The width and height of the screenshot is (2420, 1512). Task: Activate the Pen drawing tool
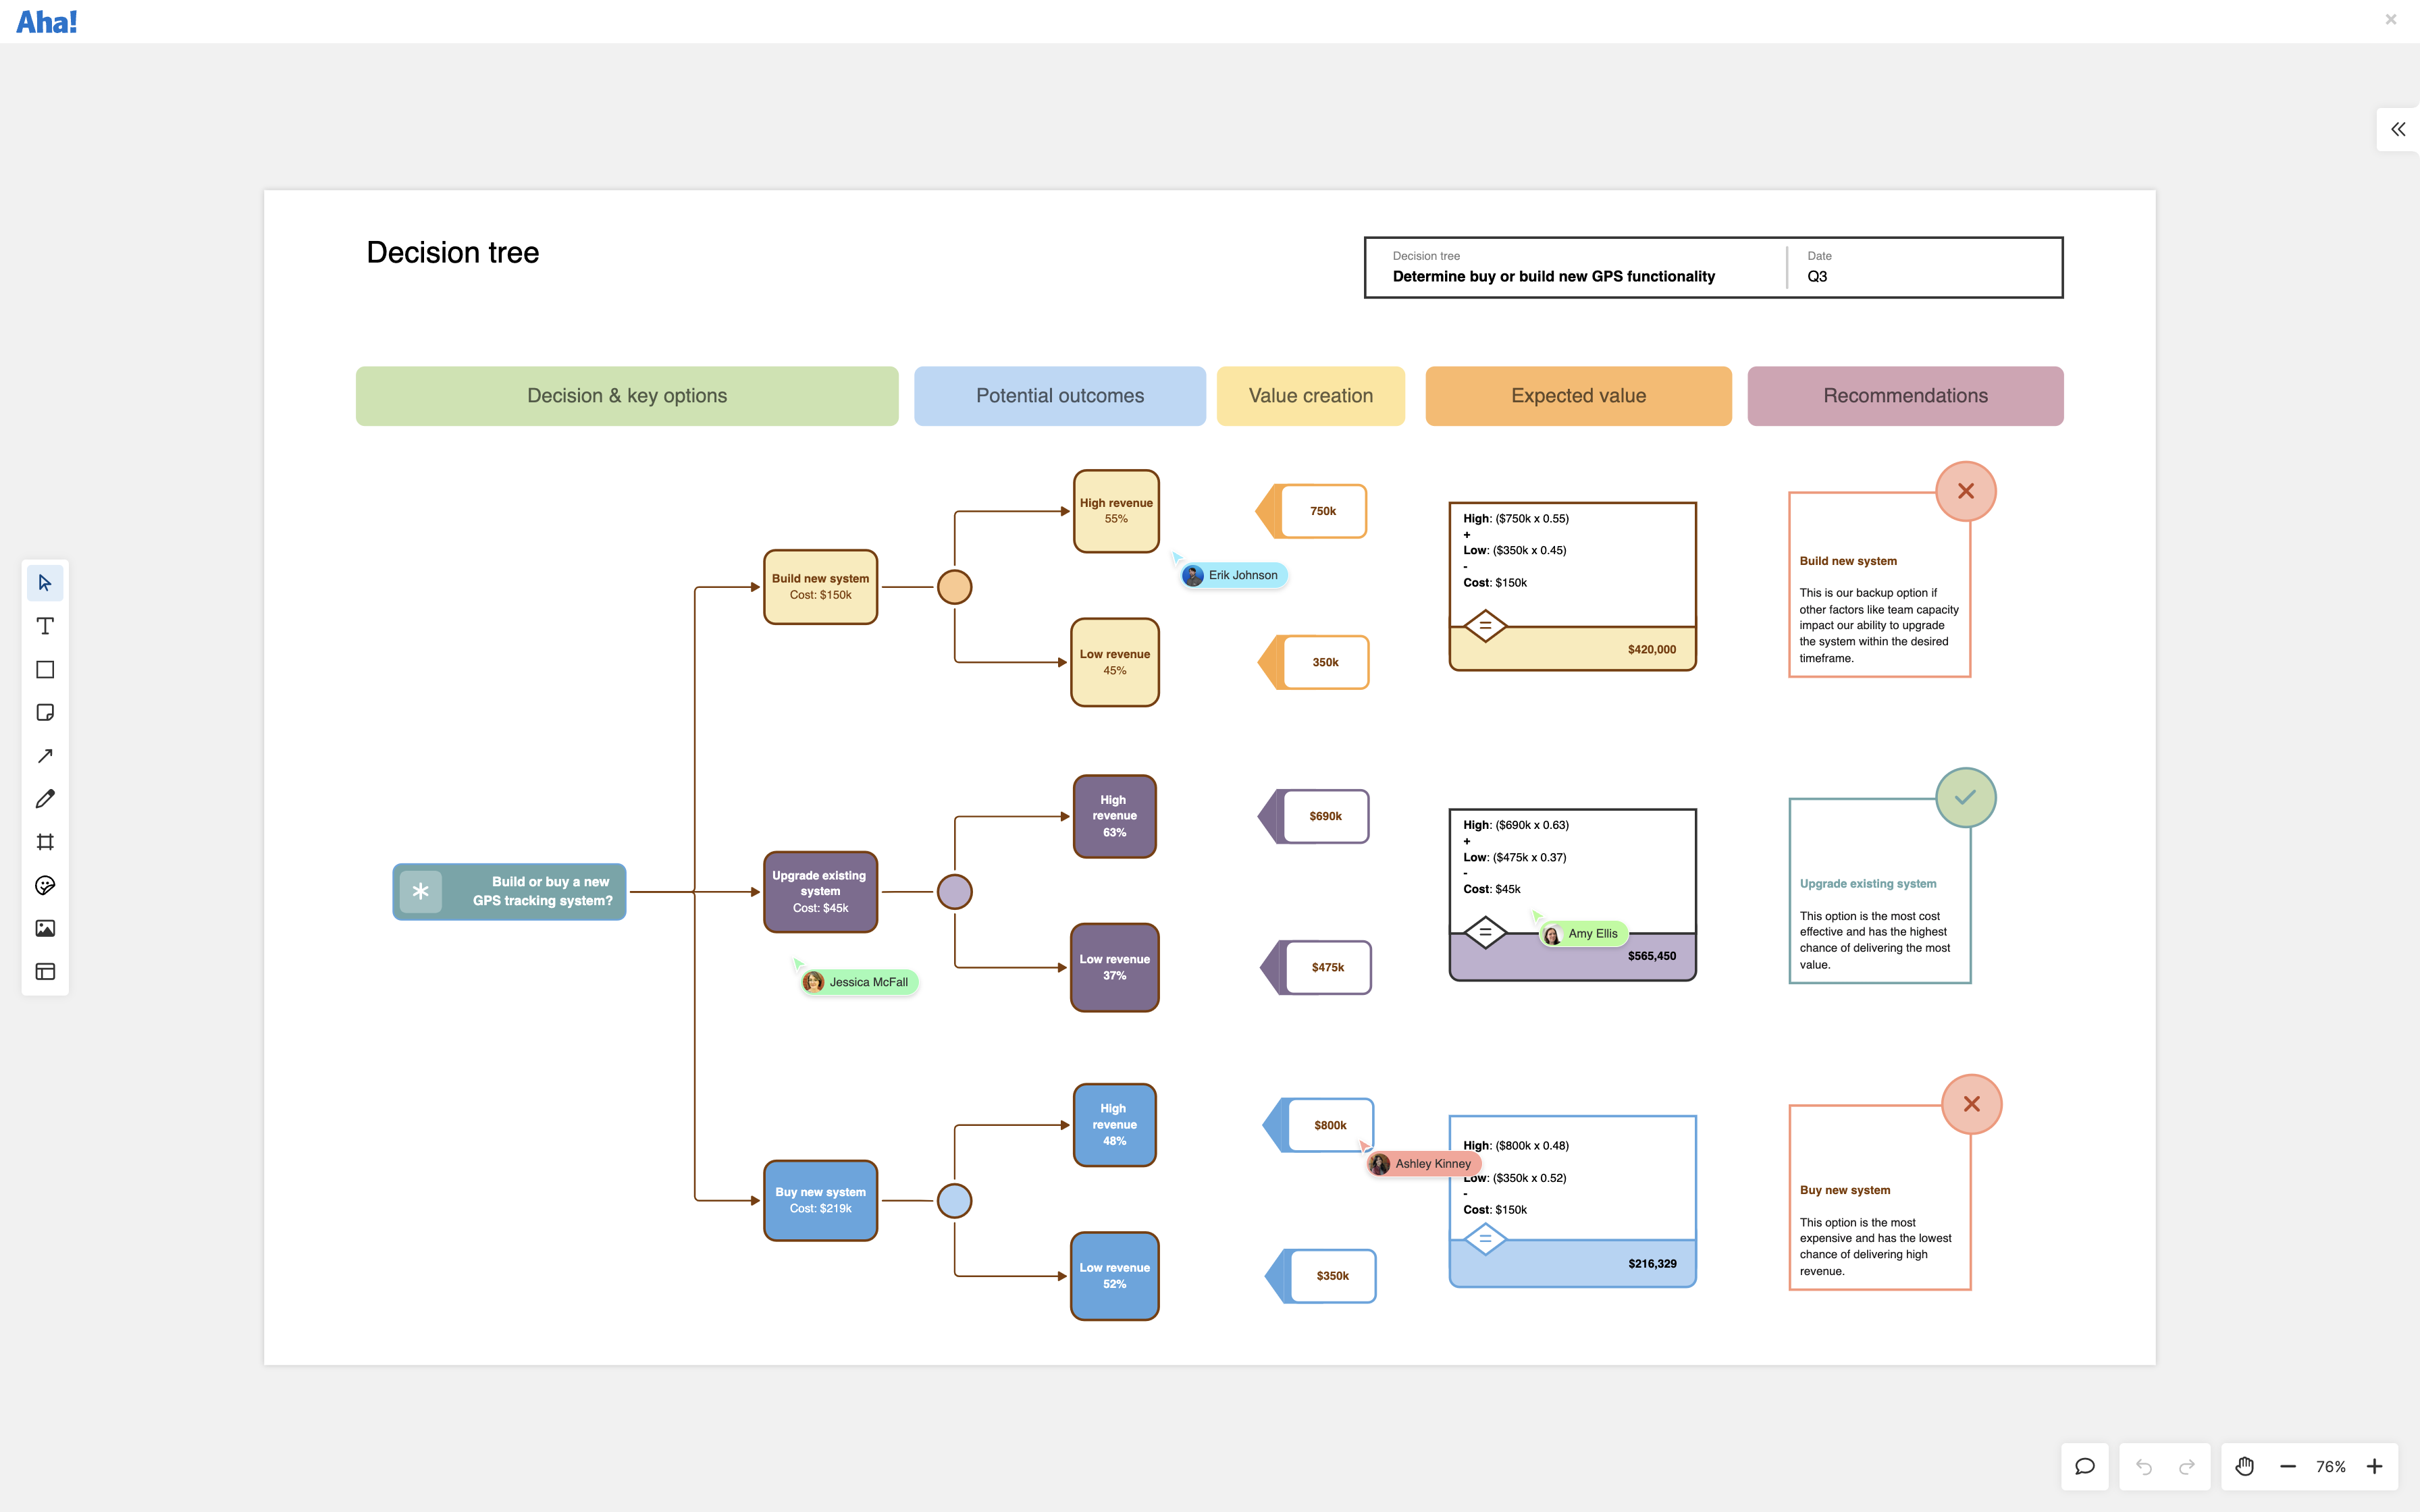click(45, 798)
